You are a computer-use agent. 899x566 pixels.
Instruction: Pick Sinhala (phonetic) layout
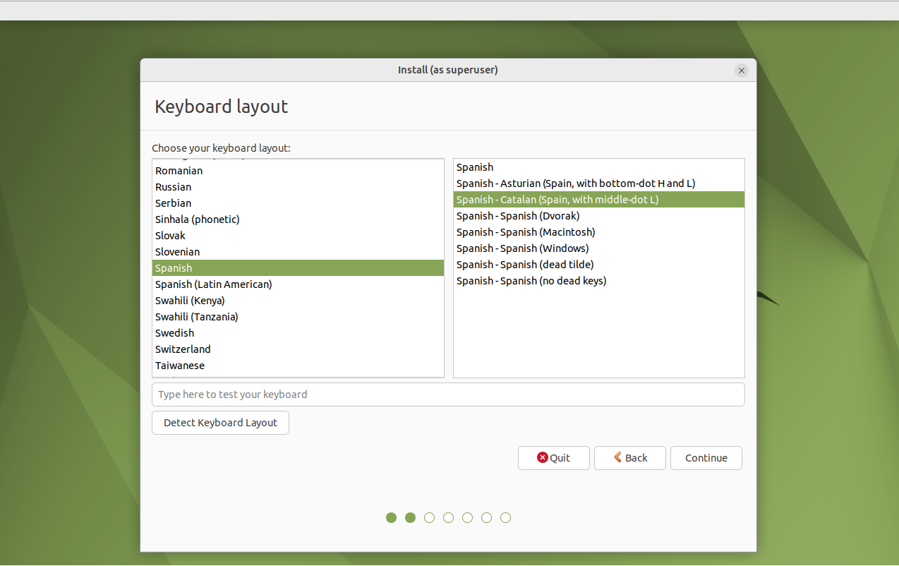coord(198,219)
